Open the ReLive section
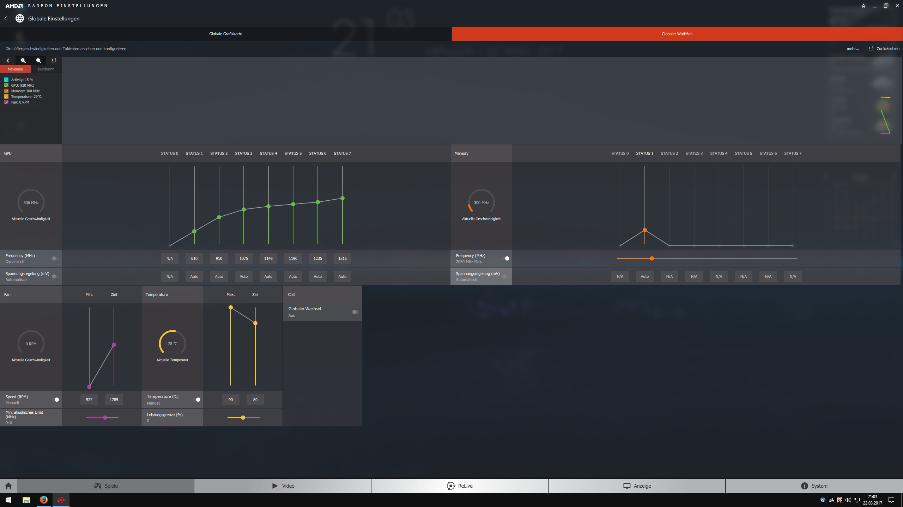Viewport: 903px width, 507px height. pyautogui.click(x=460, y=486)
